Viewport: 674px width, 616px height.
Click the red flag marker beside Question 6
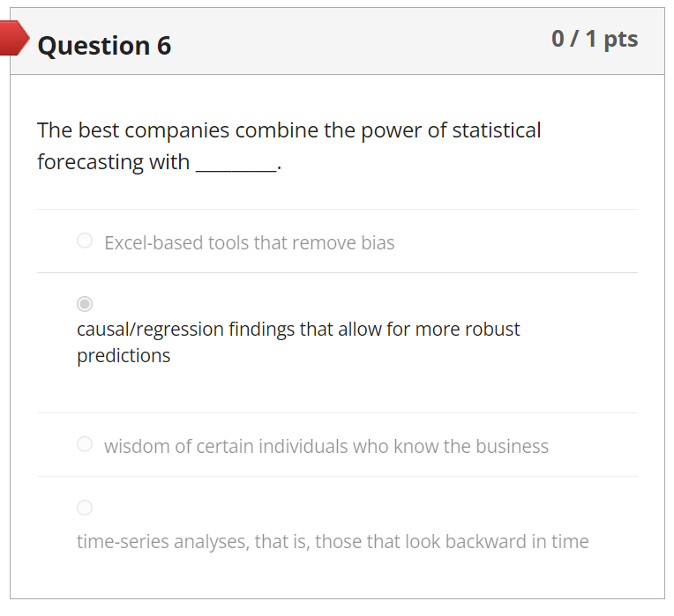pos(14,39)
